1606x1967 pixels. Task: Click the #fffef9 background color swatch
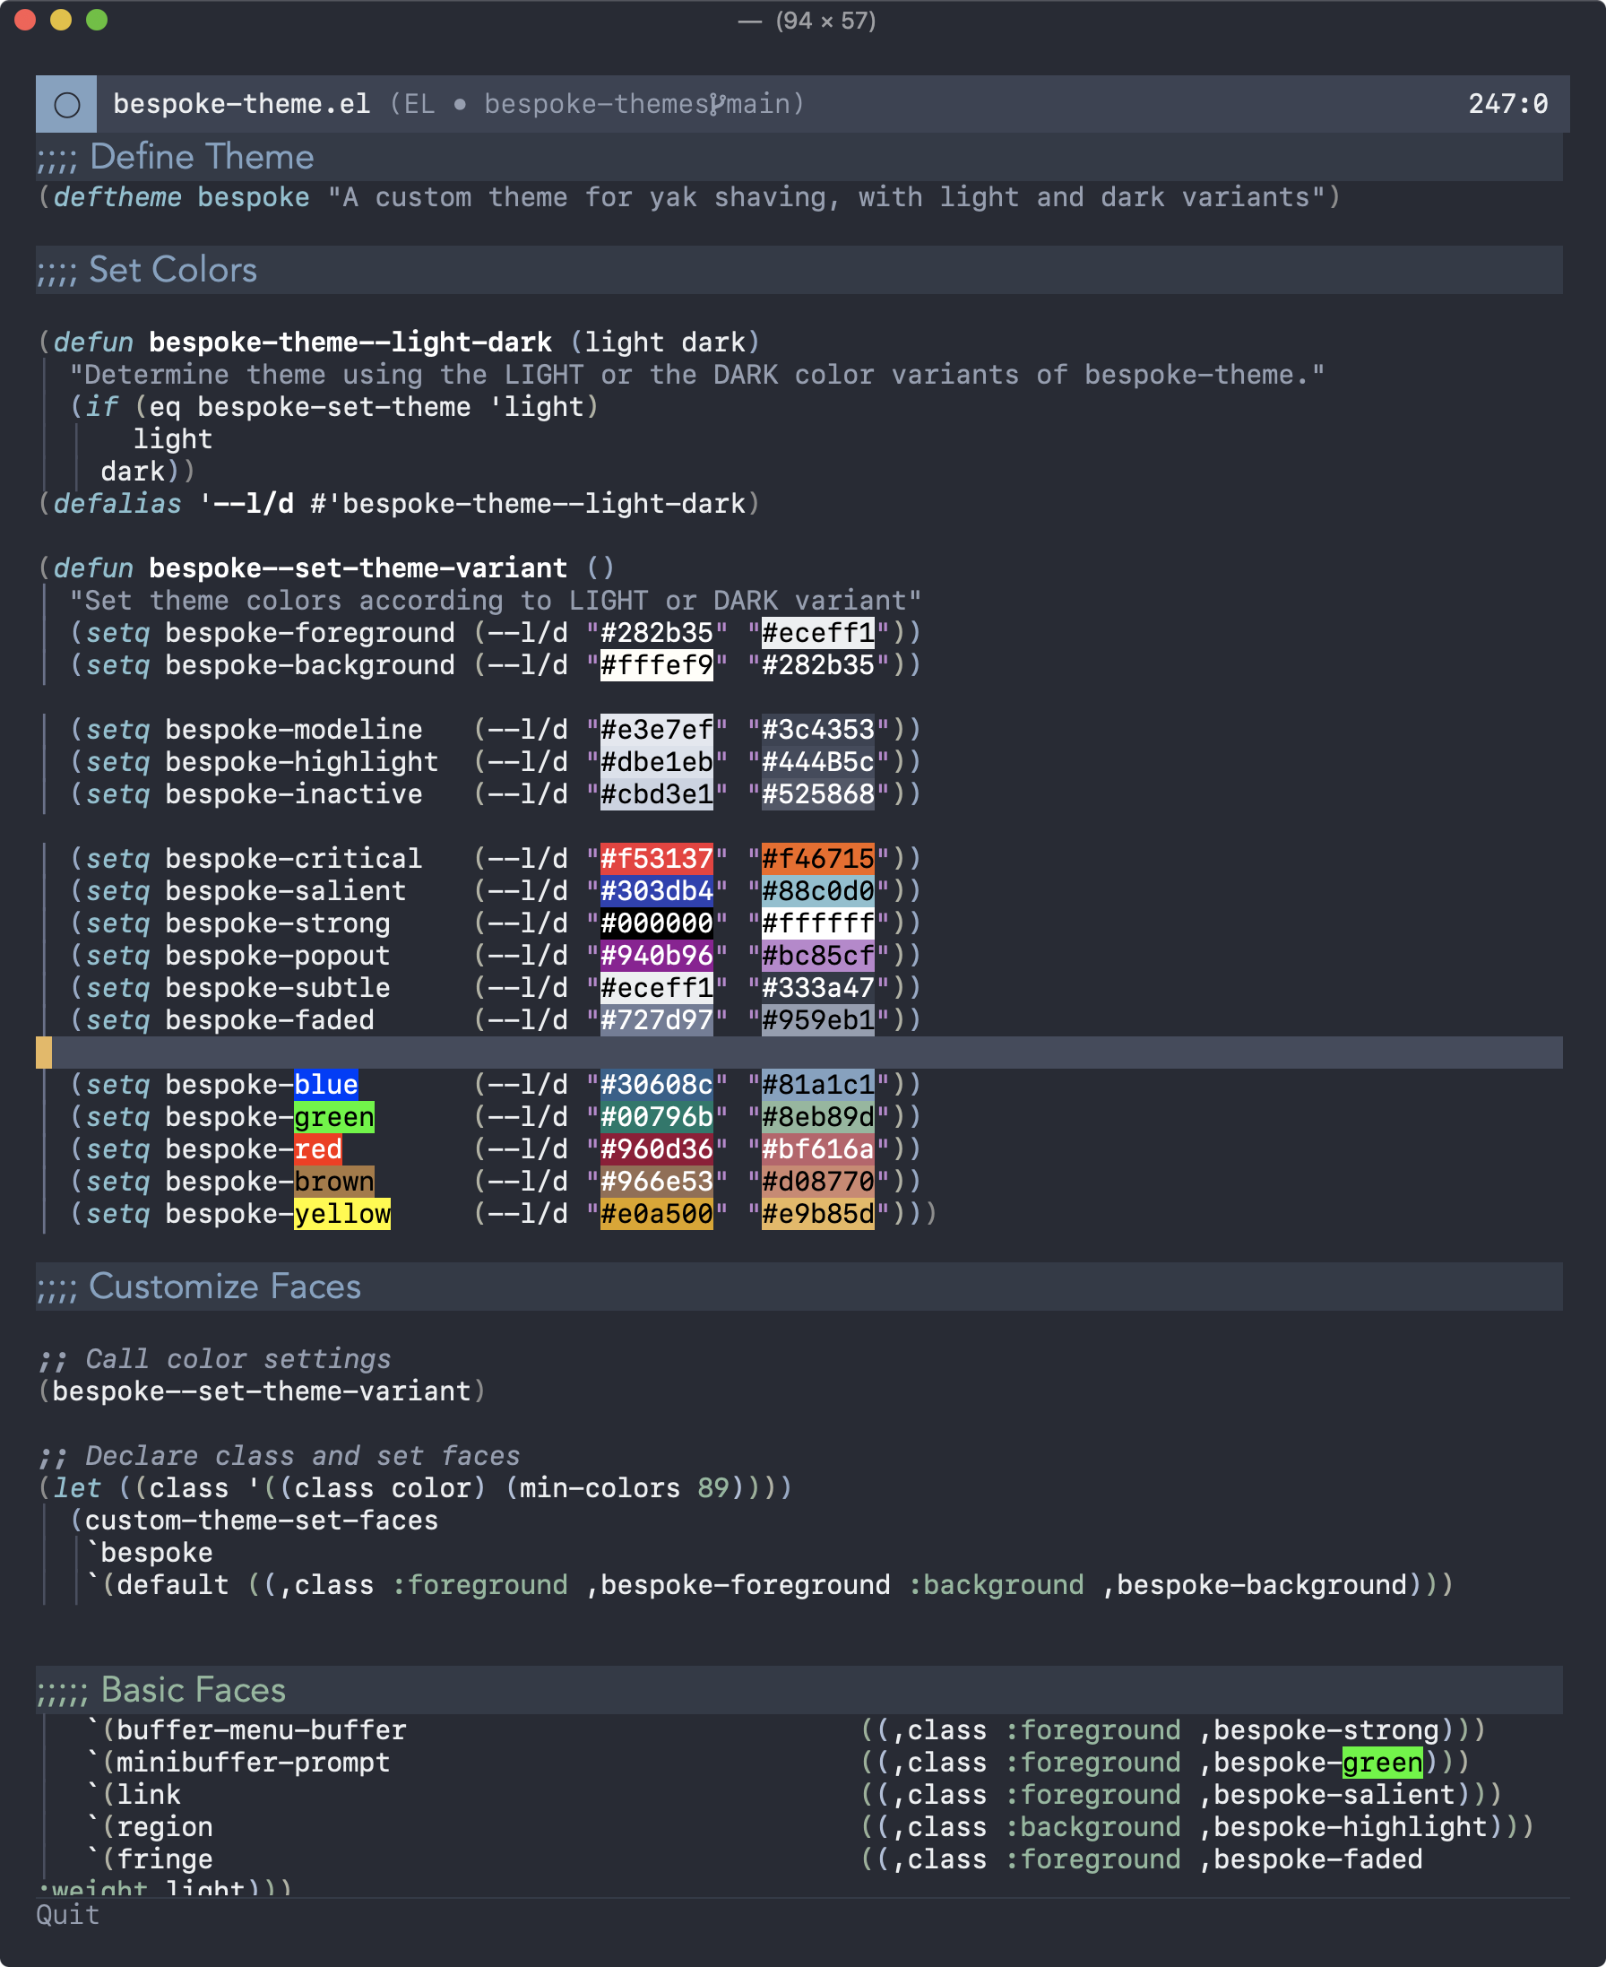pyautogui.click(x=657, y=665)
